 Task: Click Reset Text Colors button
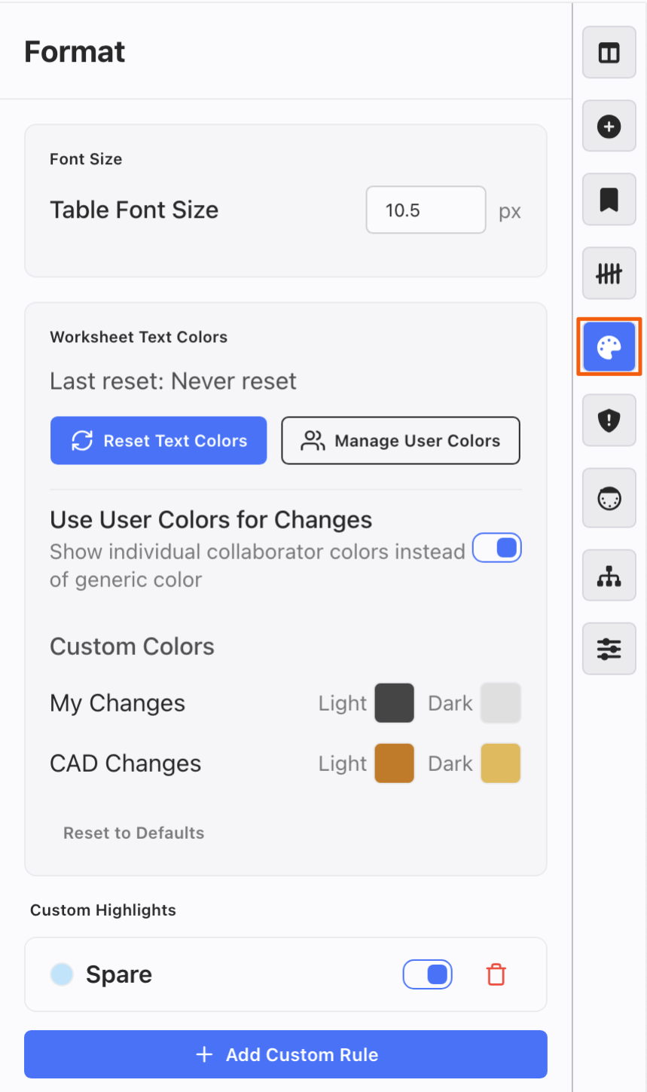[x=159, y=441]
